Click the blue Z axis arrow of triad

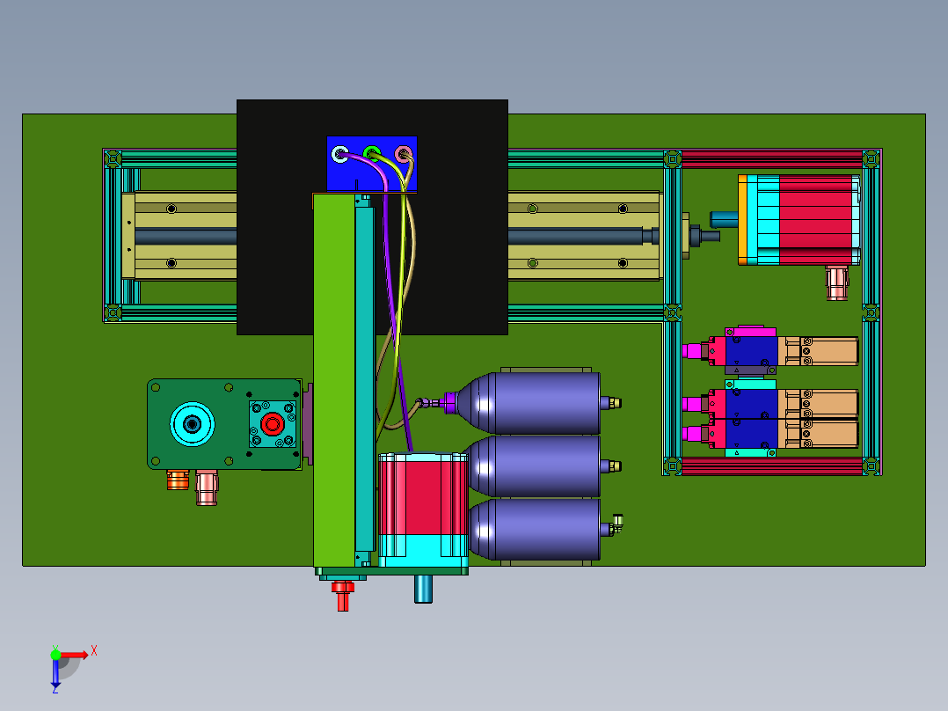click(55, 673)
